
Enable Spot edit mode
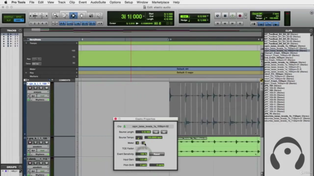point(19,17)
